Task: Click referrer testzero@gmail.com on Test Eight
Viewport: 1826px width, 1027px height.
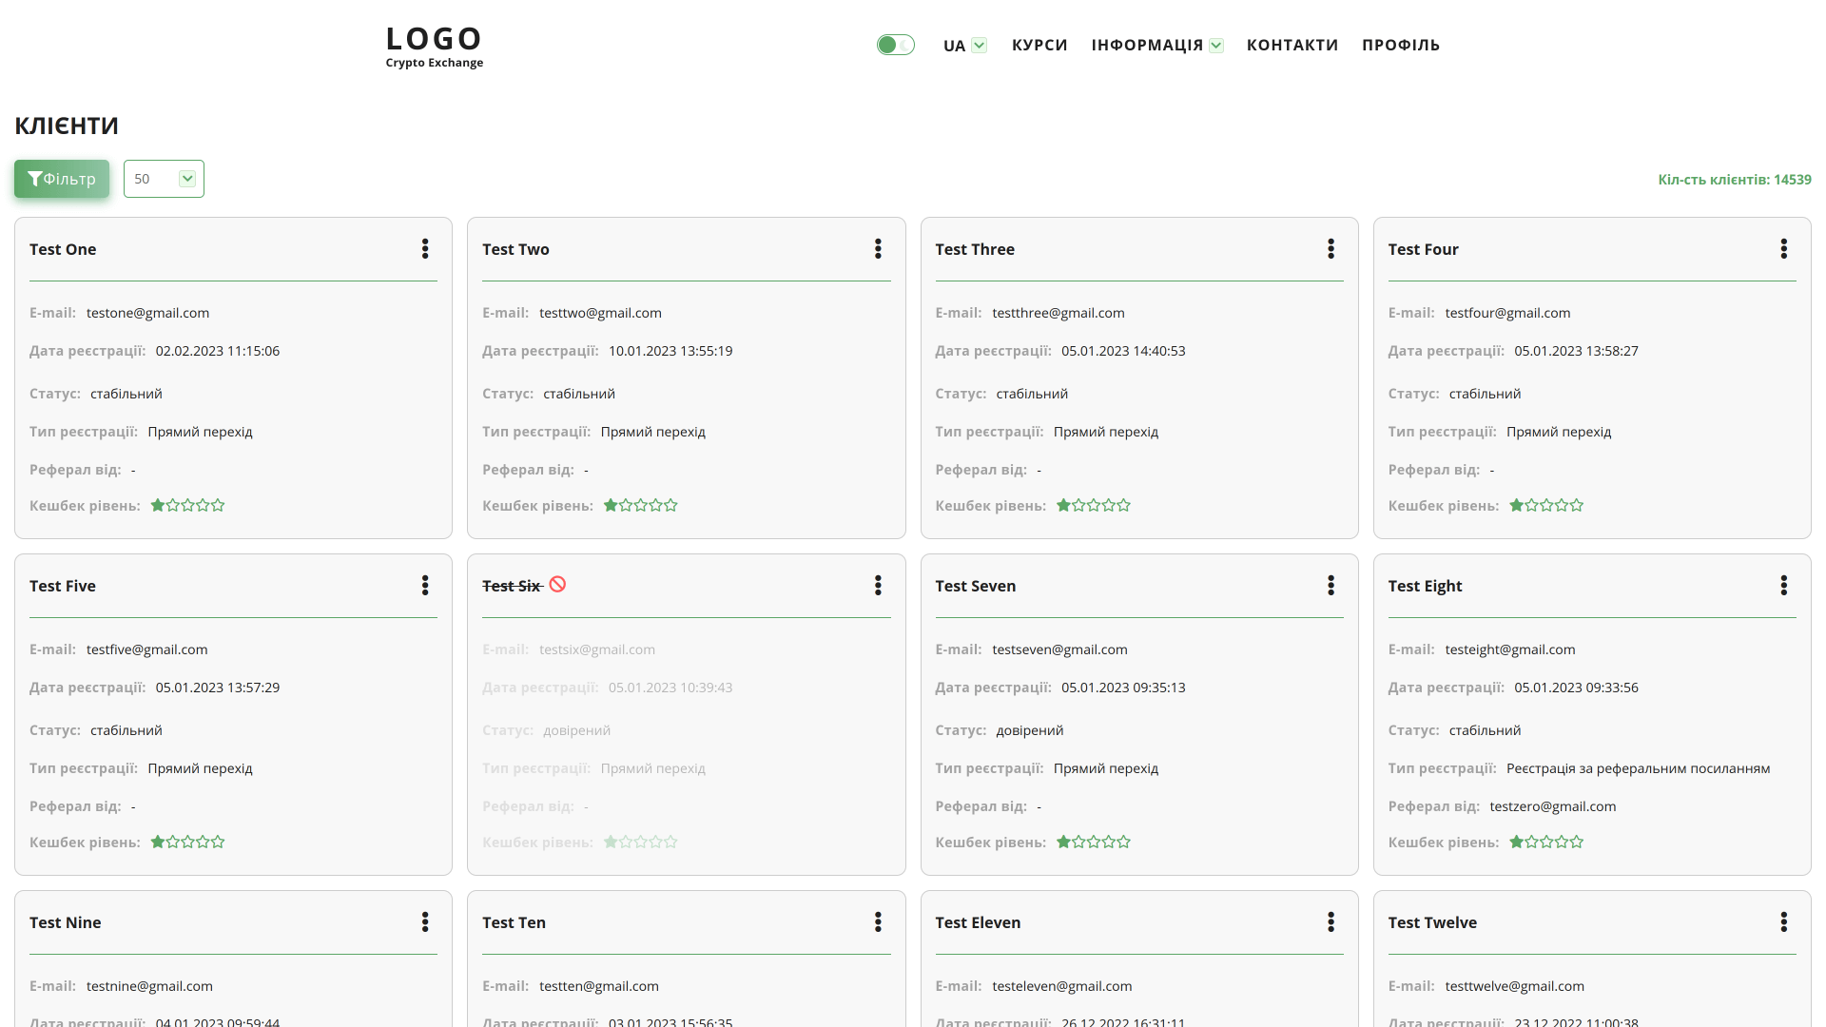Action: coord(1552,806)
